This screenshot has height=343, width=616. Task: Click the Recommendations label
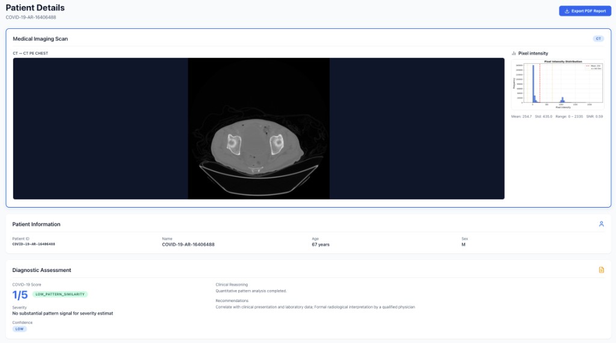[x=232, y=301]
